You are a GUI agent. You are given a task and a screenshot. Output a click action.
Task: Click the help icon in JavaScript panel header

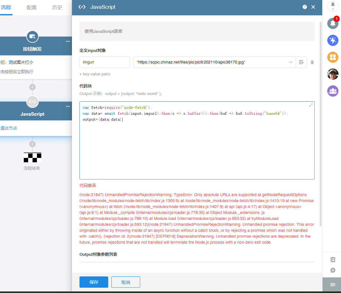(305, 7)
